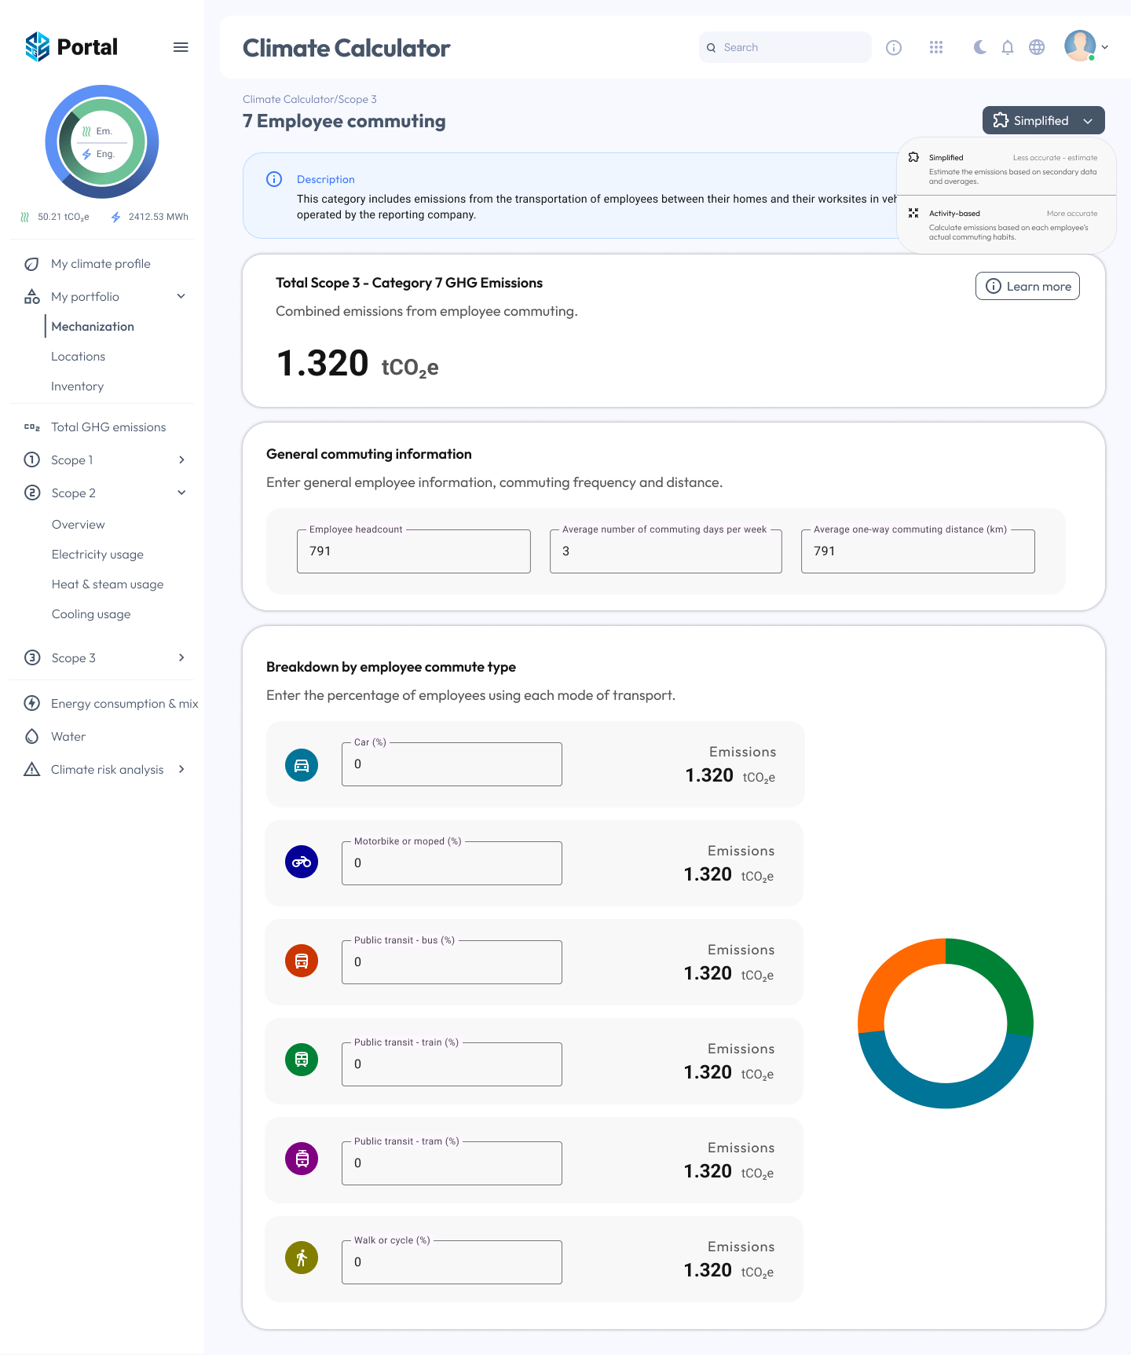Click the info icon next to search

point(894,47)
